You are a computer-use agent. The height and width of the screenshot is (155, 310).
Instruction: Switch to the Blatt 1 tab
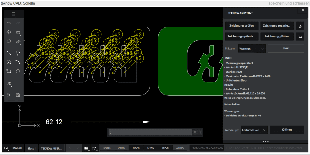point(31,148)
